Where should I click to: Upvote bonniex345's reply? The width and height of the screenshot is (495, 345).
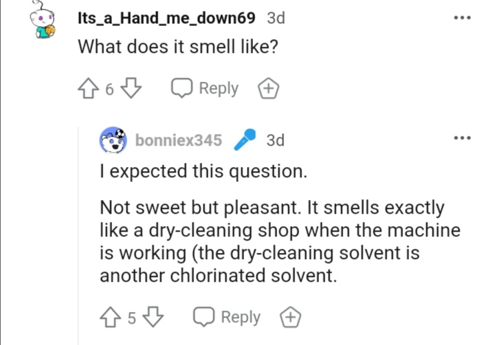point(110,317)
